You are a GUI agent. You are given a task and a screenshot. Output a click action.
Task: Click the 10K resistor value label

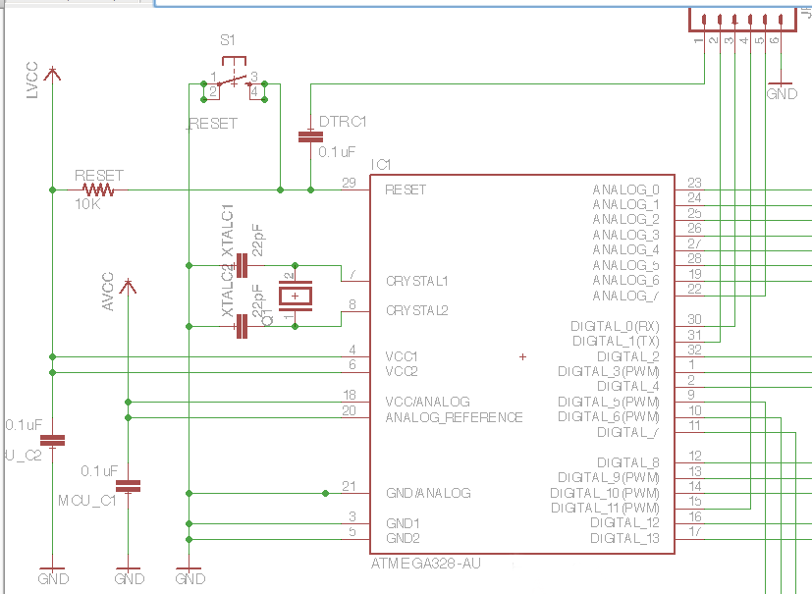pos(87,204)
